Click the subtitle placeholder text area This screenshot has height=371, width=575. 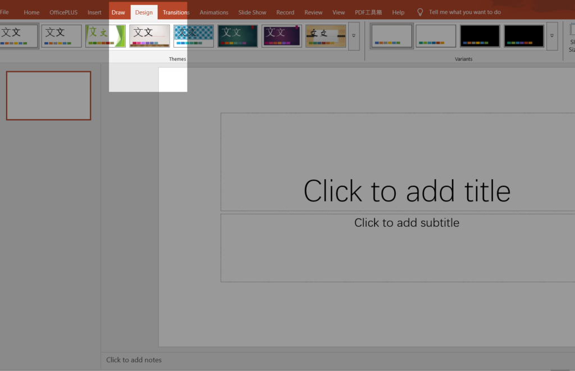coord(407,223)
